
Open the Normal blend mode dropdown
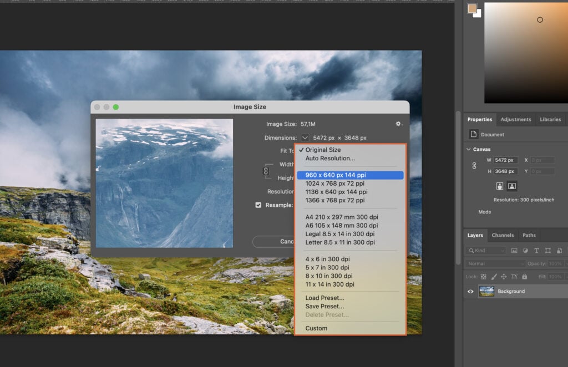495,263
